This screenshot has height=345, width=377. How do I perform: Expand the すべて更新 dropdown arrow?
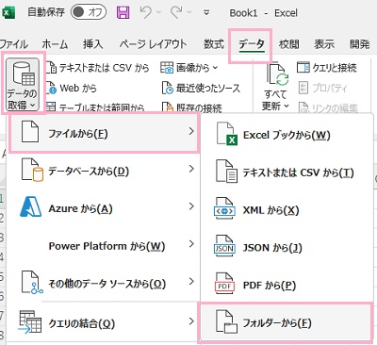pyautogui.click(x=286, y=106)
